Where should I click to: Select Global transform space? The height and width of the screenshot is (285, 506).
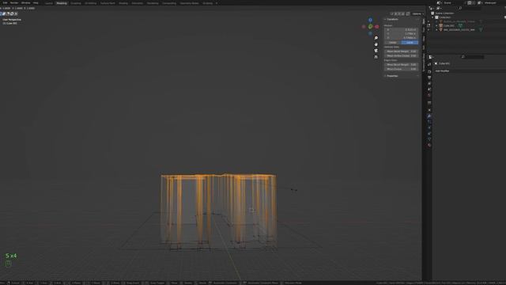click(x=392, y=42)
